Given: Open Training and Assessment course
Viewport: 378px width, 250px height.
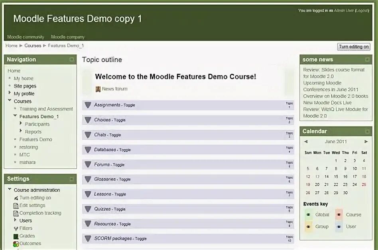Looking at the screenshot, I should (x=46, y=109).
